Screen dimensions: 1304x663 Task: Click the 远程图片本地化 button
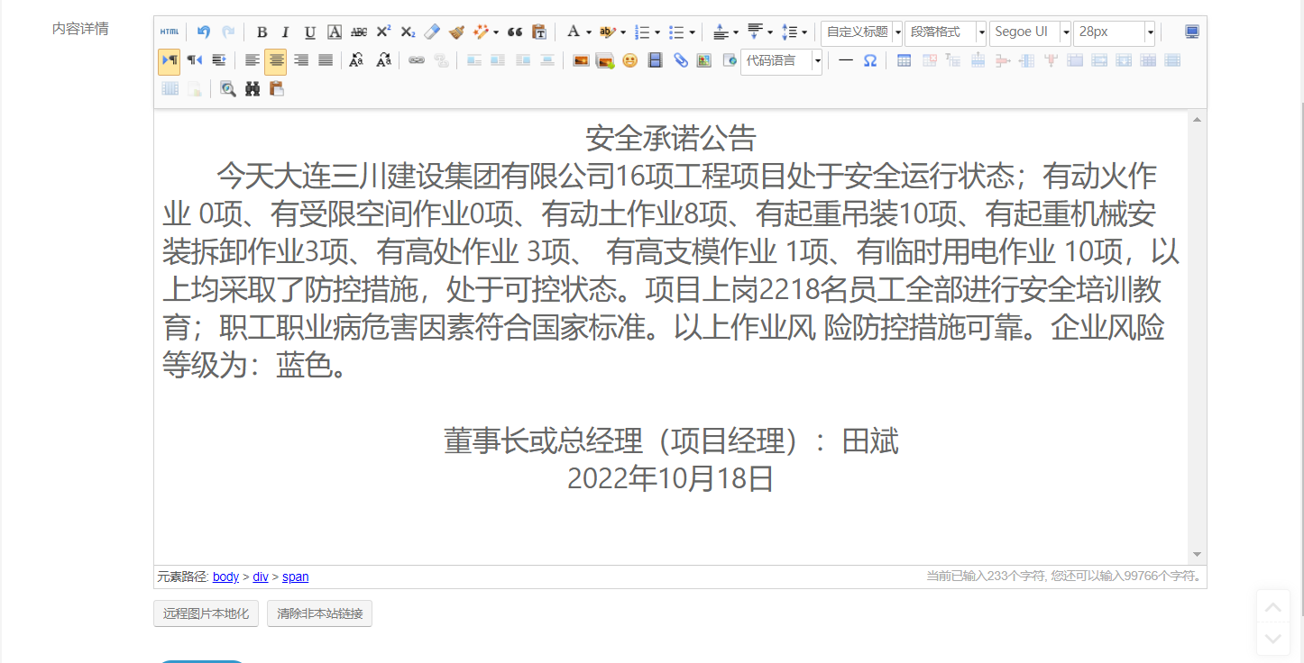tap(206, 613)
